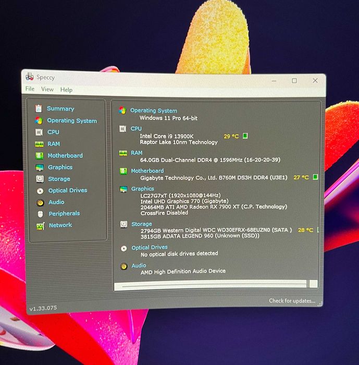Click the Audio speaker icon in summary panel
Screen dimensions: 359x365
(124, 266)
